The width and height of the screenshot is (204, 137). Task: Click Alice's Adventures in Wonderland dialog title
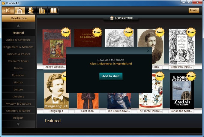tap(111, 64)
